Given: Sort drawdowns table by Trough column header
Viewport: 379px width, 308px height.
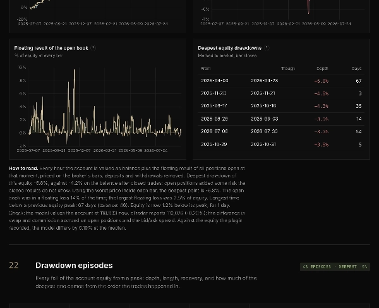Looking at the screenshot, I should tap(288, 69).
